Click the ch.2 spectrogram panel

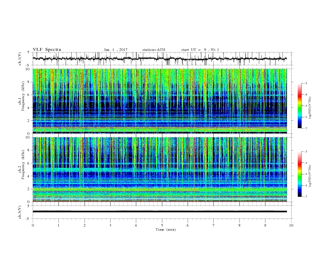pos(159,169)
